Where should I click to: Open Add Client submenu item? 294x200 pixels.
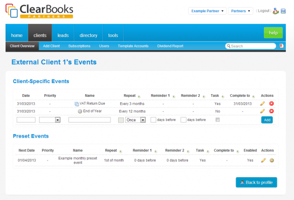pos(51,46)
